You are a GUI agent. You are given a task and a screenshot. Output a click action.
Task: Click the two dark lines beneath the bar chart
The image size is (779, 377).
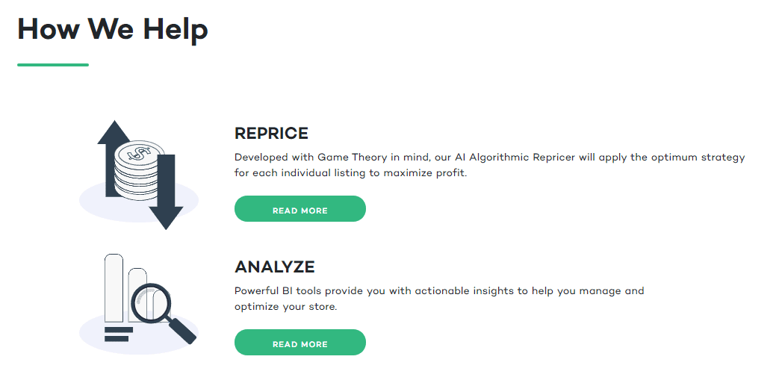click(118, 334)
